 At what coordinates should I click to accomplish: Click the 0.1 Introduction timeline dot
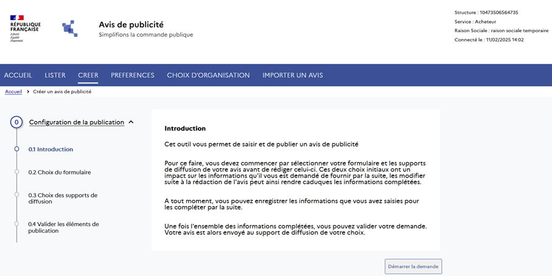16,149
